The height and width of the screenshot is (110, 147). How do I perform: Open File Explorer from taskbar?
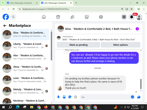click(x=31, y=107)
